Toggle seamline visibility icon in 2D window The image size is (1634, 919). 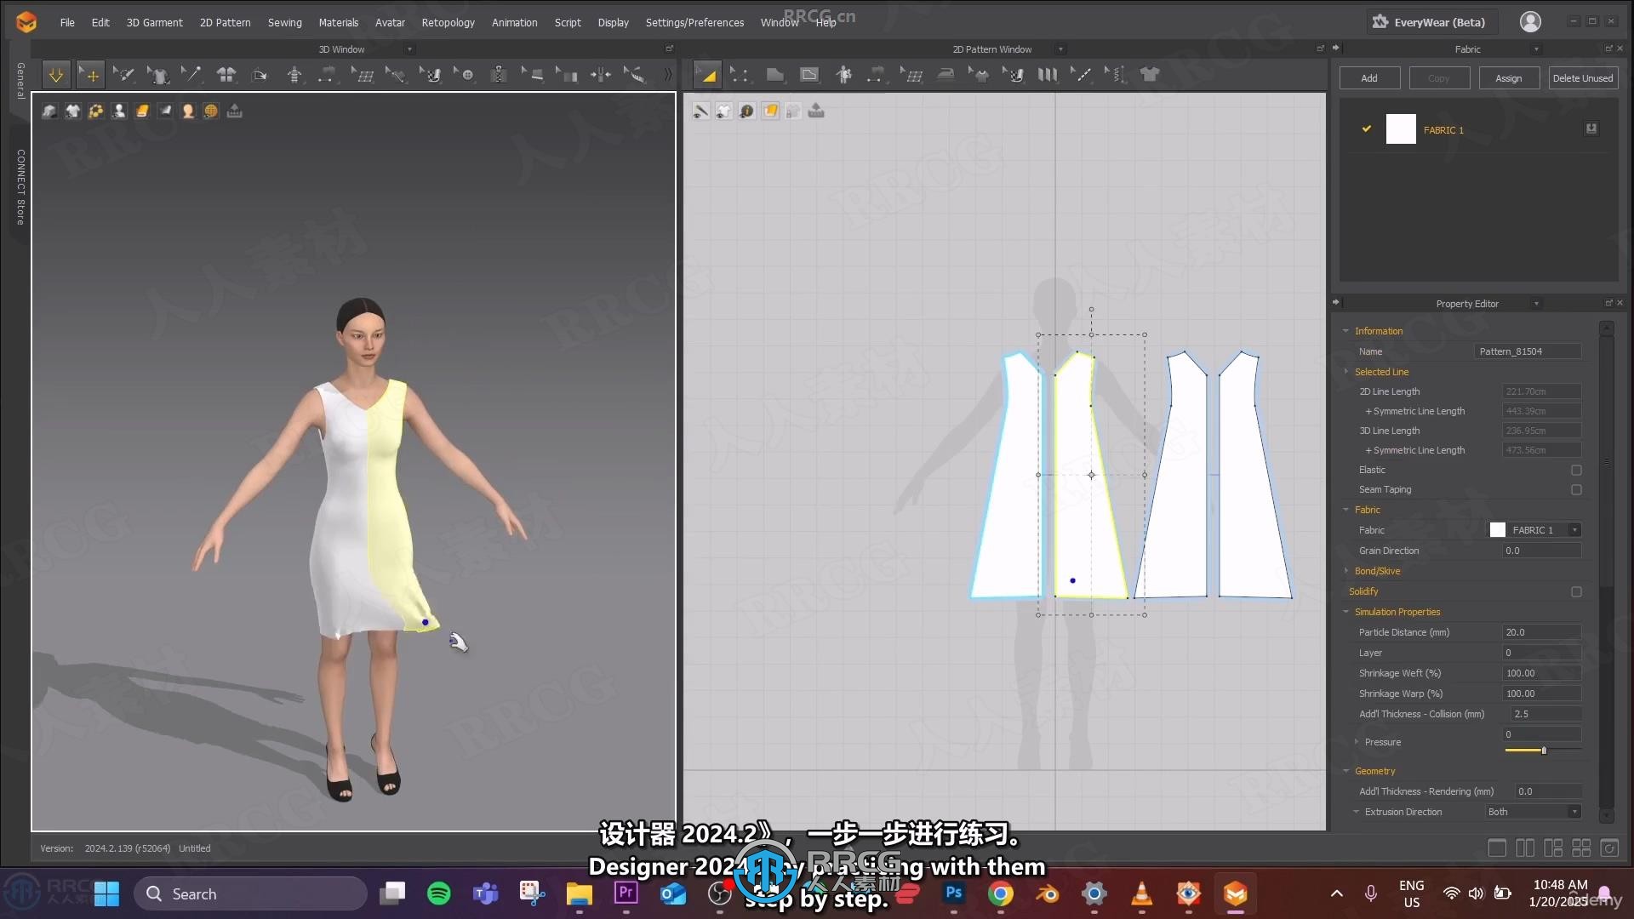click(700, 111)
